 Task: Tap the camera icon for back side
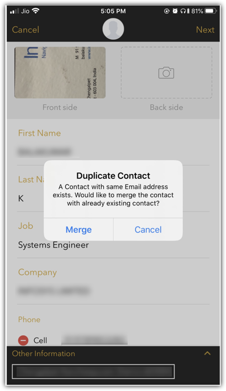166,72
